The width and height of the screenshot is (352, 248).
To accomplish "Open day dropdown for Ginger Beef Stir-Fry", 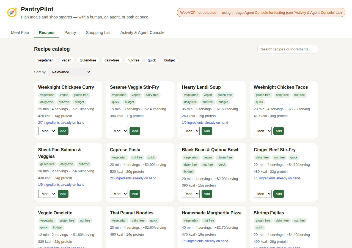I will (x=263, y=194).
